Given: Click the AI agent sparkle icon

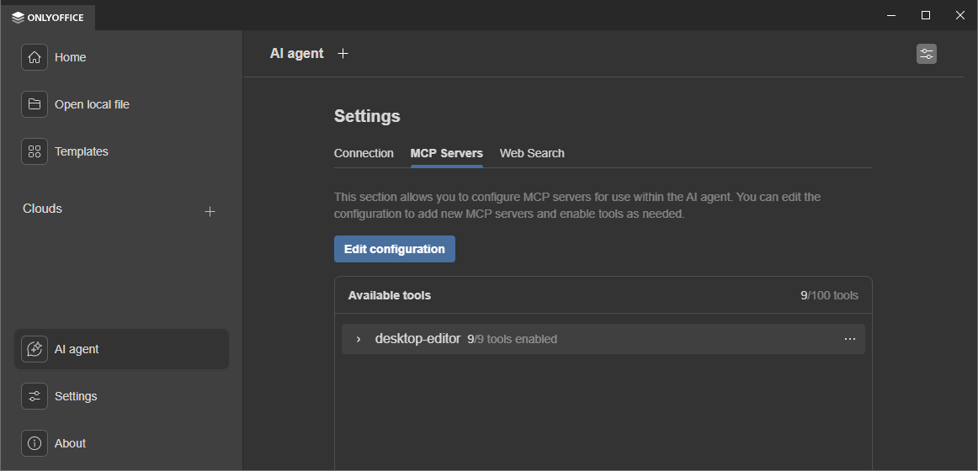Looking at the screenshot, I should click(35, 349).
